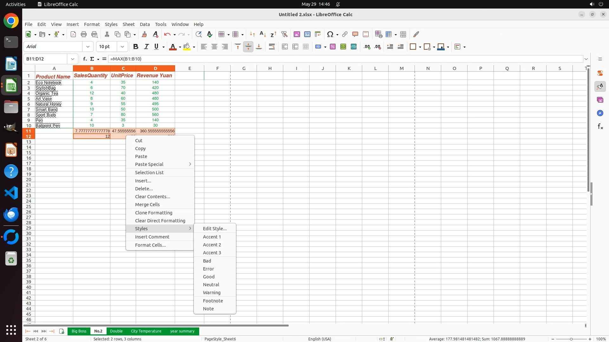609x342 pixels.
Task: Click the Format as Percent icon
Action: coord(332,47)
